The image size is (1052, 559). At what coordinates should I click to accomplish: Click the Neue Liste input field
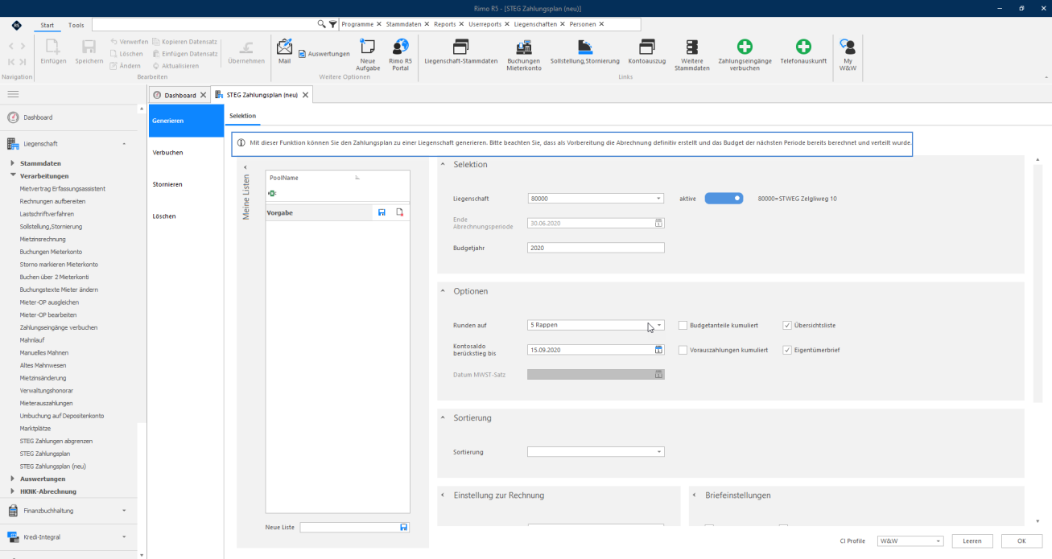350,527
